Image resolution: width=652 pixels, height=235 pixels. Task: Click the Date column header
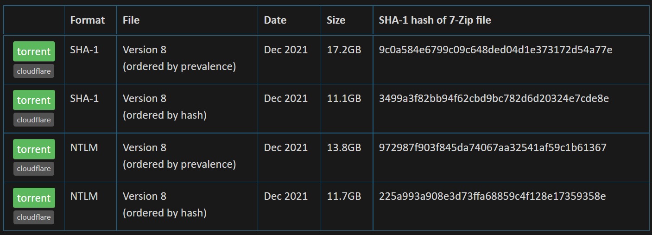275,20
